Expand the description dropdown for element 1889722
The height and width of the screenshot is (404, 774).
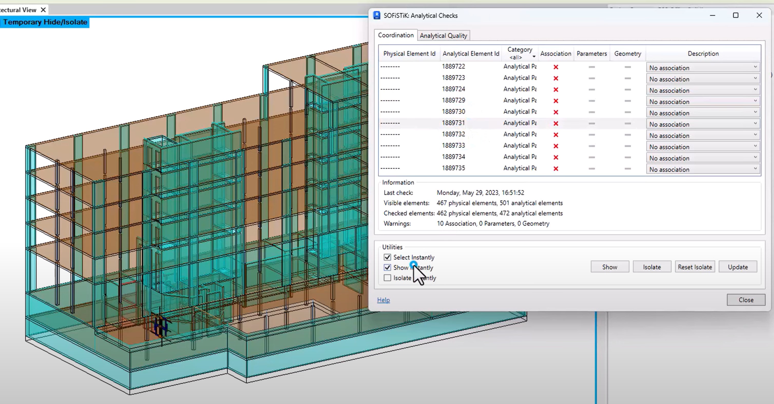(x=755, y=67)
